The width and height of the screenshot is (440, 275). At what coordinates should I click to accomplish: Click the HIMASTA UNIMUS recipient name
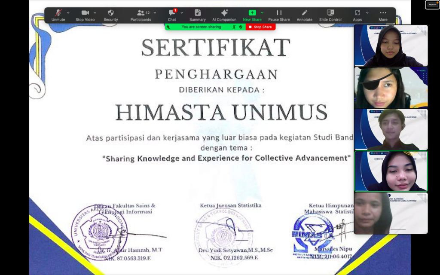[221, 112]
